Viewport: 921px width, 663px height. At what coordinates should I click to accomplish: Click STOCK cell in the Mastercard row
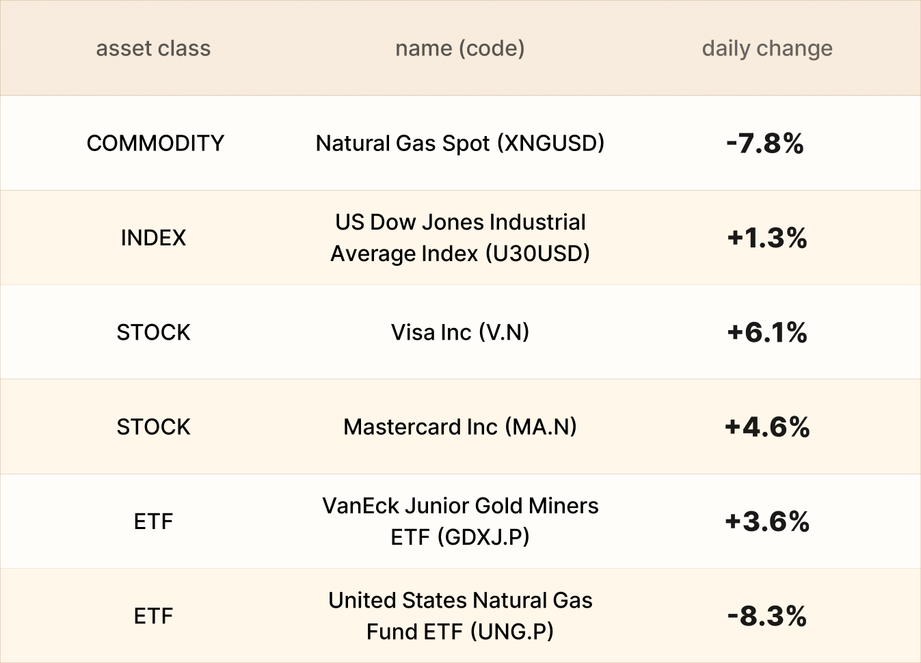pos(153,427)
